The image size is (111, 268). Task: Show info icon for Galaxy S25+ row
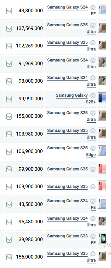pyautogui.click(x=93, y=95)
